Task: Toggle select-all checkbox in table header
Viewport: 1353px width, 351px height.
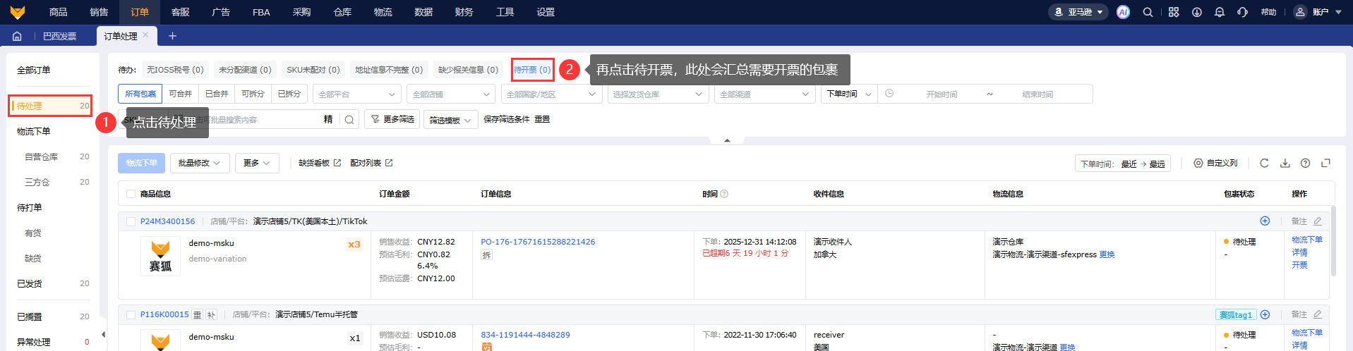Action: pos(131,194)
